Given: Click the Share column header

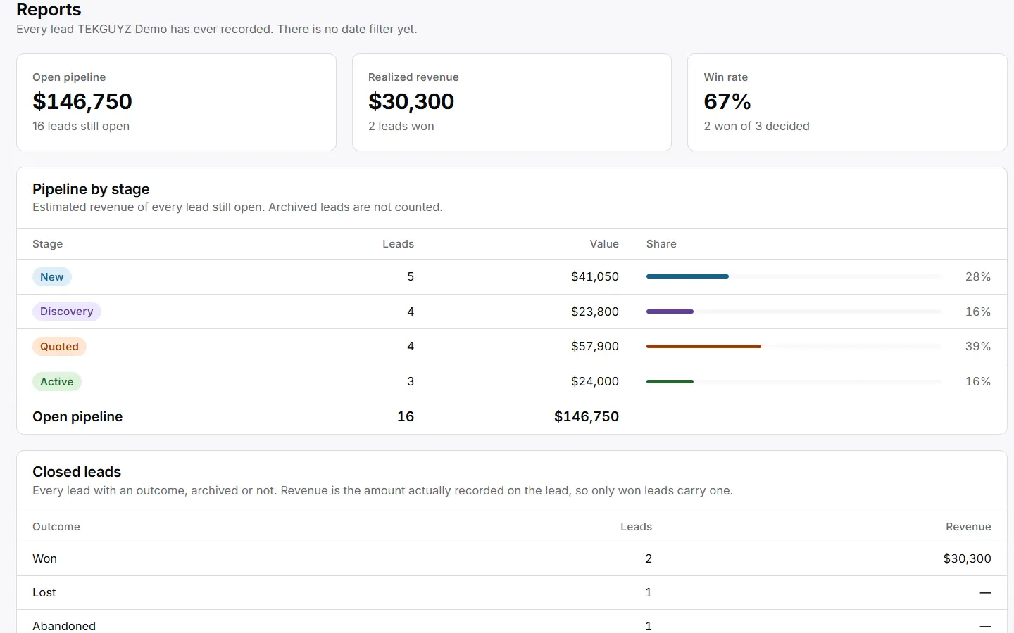Looking at the screenshot, I should (x=661, y=244).
